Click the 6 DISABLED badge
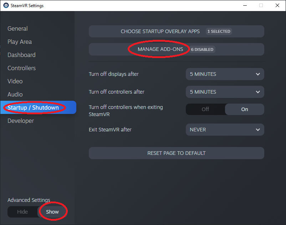Image resolution: width=286 pixels, height=225 pixels. (x=202, y=49)
